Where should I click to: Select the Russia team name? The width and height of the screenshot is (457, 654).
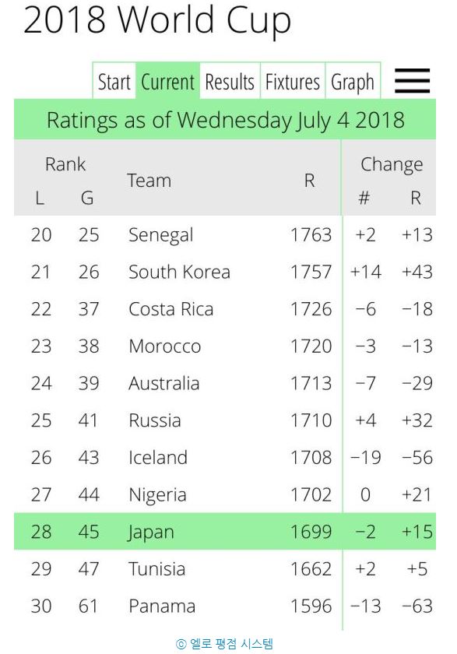click(155, 420)
